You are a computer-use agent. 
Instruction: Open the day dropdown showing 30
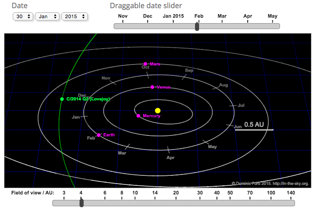click(23, 16)
